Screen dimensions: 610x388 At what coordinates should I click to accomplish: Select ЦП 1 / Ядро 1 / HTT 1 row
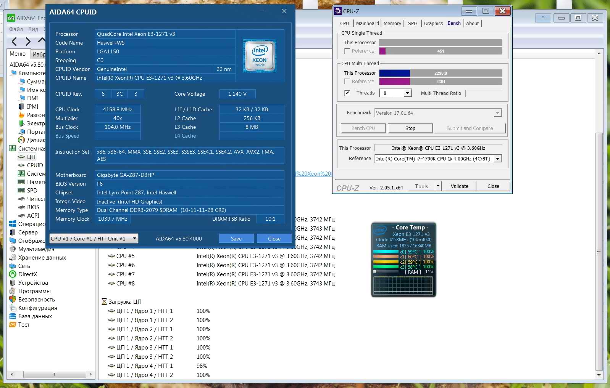(x=159, y=311)
